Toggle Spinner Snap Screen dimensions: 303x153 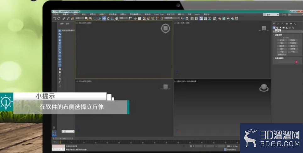(x=157, y=18)
